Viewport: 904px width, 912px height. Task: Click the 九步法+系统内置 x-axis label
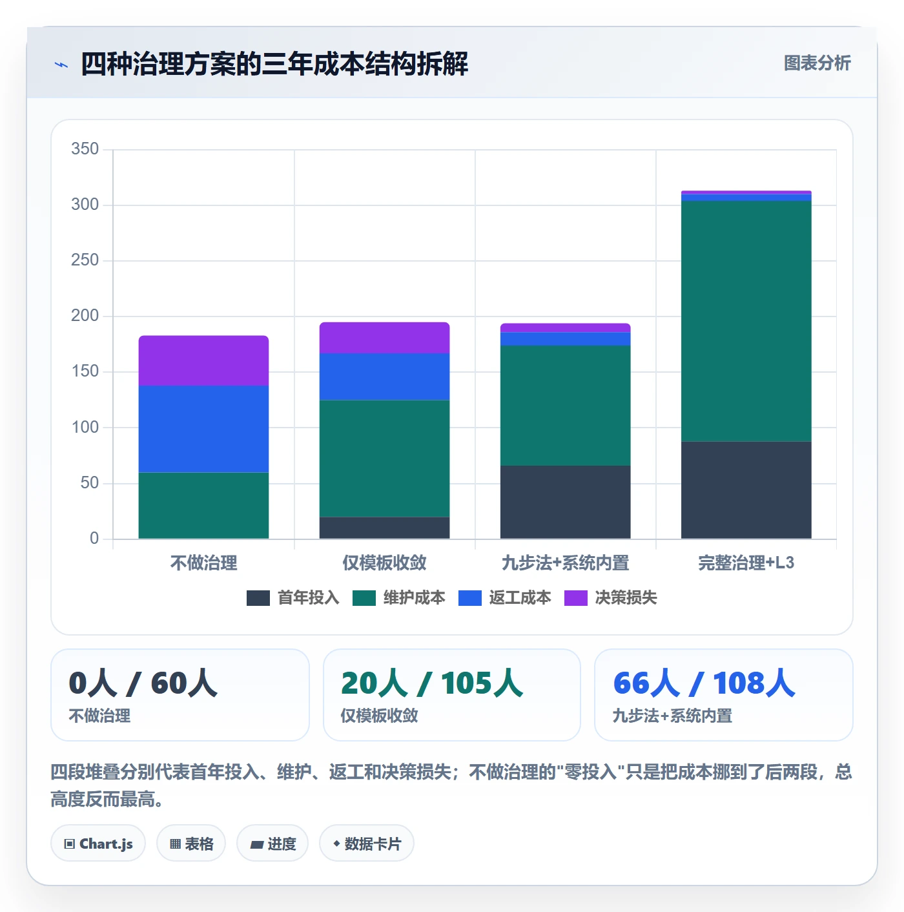tap(565, 563)
